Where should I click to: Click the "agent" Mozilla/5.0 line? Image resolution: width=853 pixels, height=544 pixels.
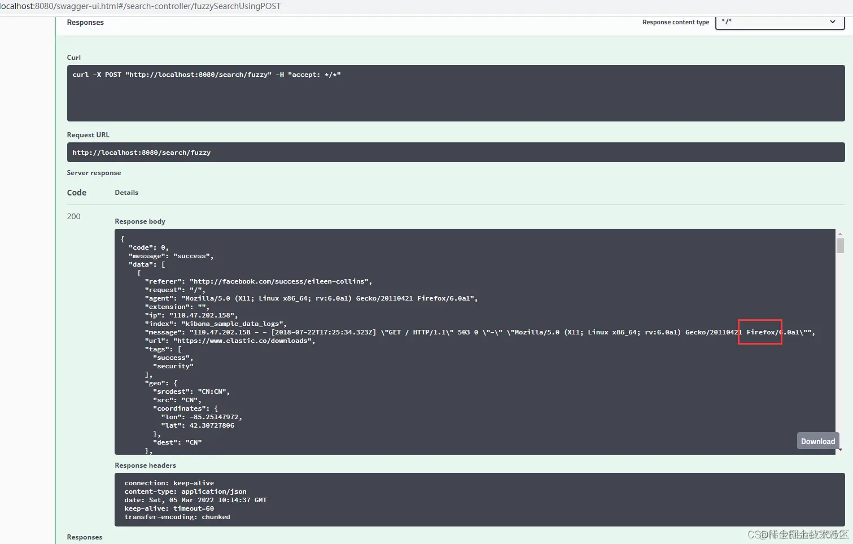tap(312, 298)
